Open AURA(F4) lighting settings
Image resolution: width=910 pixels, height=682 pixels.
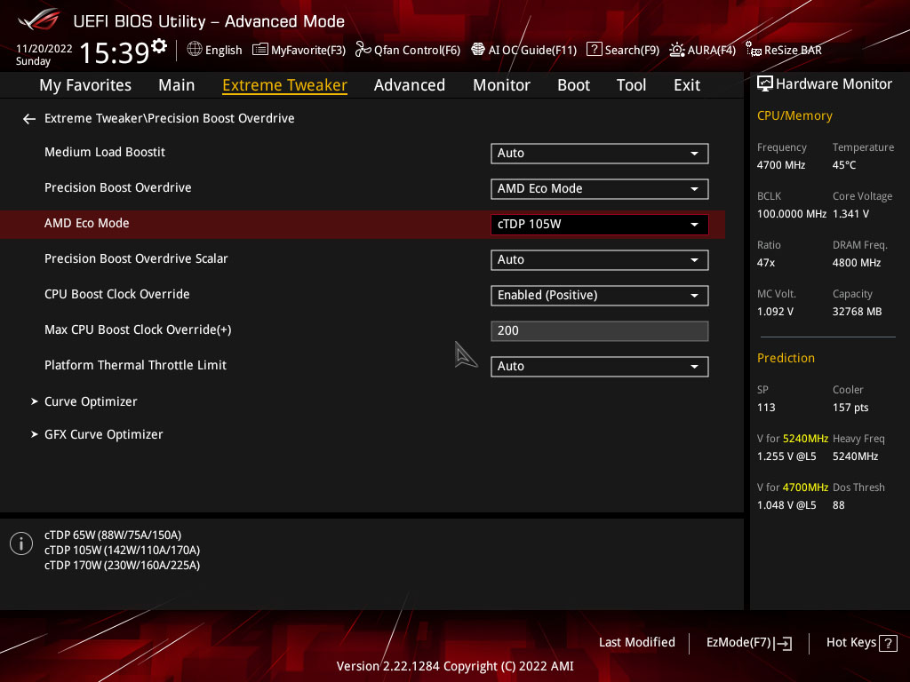(702, 50)
